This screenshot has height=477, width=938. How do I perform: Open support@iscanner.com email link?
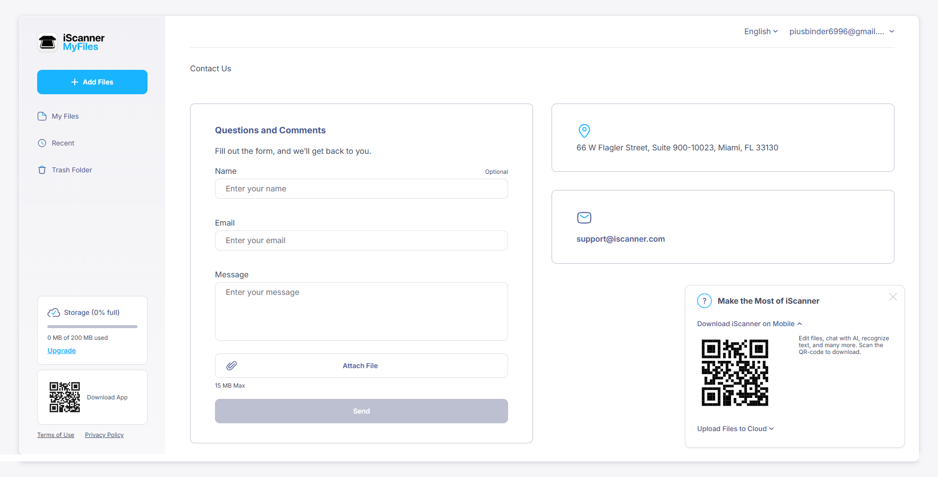tap(620, 239)
